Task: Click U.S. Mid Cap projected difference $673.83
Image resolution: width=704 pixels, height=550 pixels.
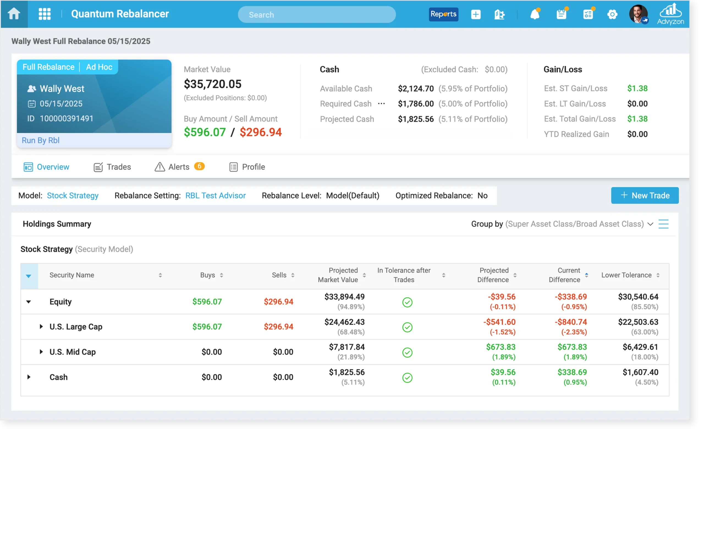Action: tap(501, 347)
